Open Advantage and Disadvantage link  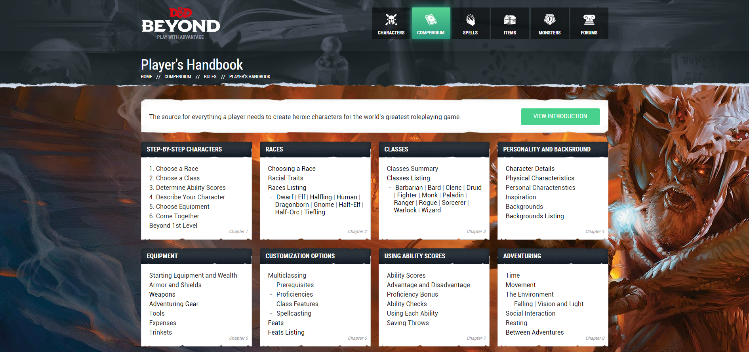428,285
